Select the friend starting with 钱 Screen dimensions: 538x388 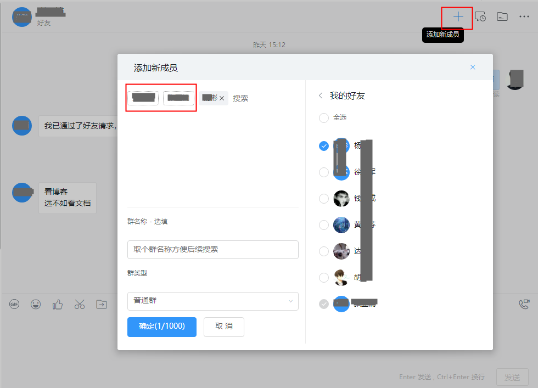point(323,198)
